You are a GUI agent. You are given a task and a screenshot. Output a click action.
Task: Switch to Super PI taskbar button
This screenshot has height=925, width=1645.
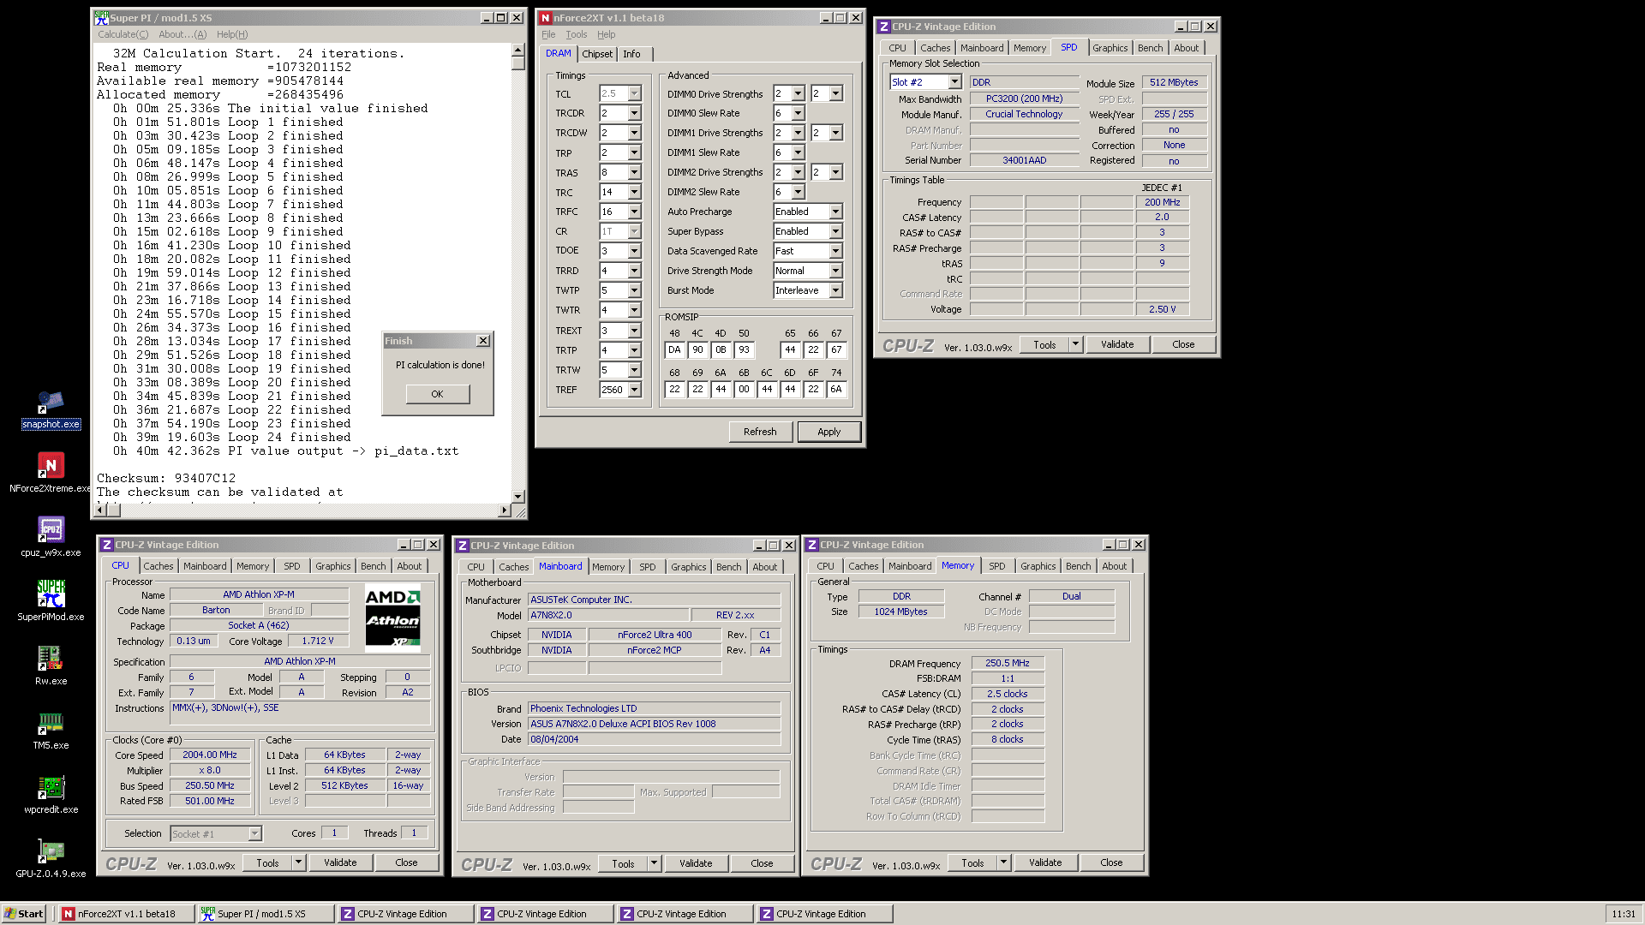click(266, 914)
